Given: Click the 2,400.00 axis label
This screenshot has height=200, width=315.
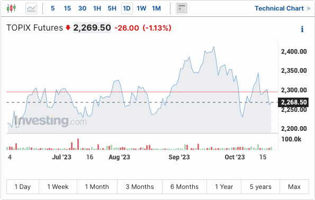Looking at the screenshot, I should pos(294,52).
